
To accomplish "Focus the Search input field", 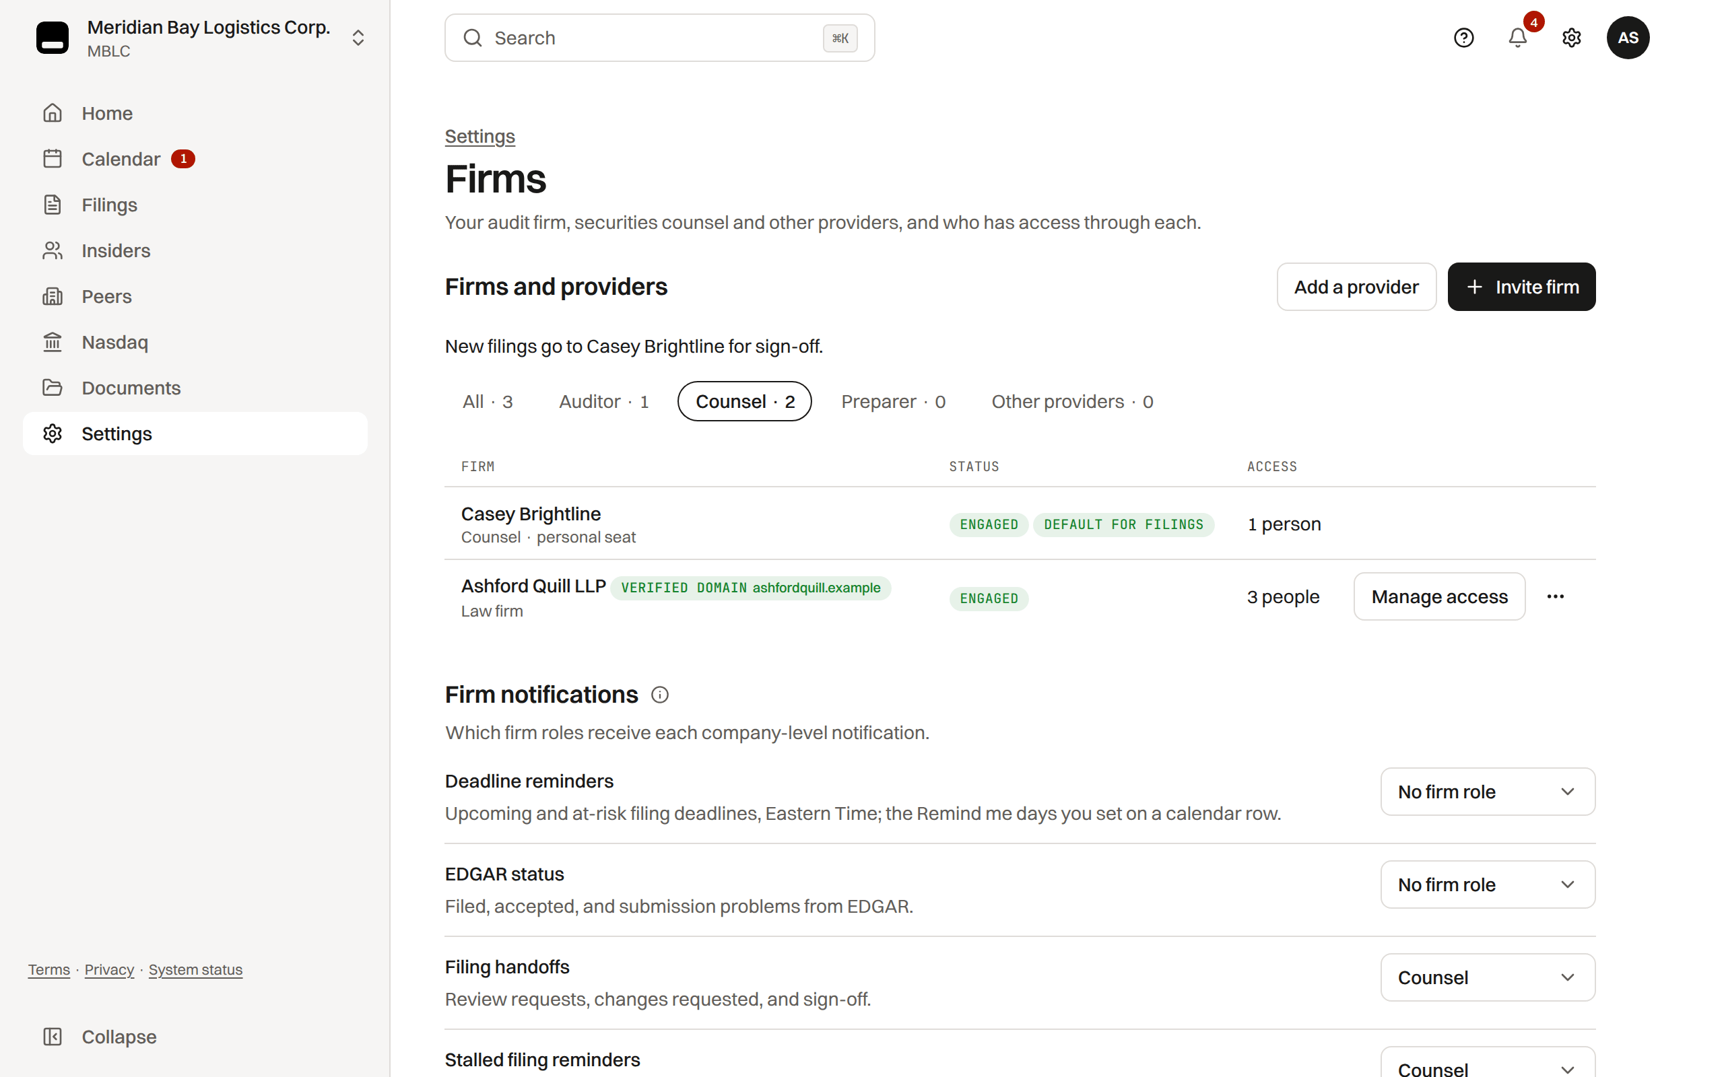I will pos(660,38).
